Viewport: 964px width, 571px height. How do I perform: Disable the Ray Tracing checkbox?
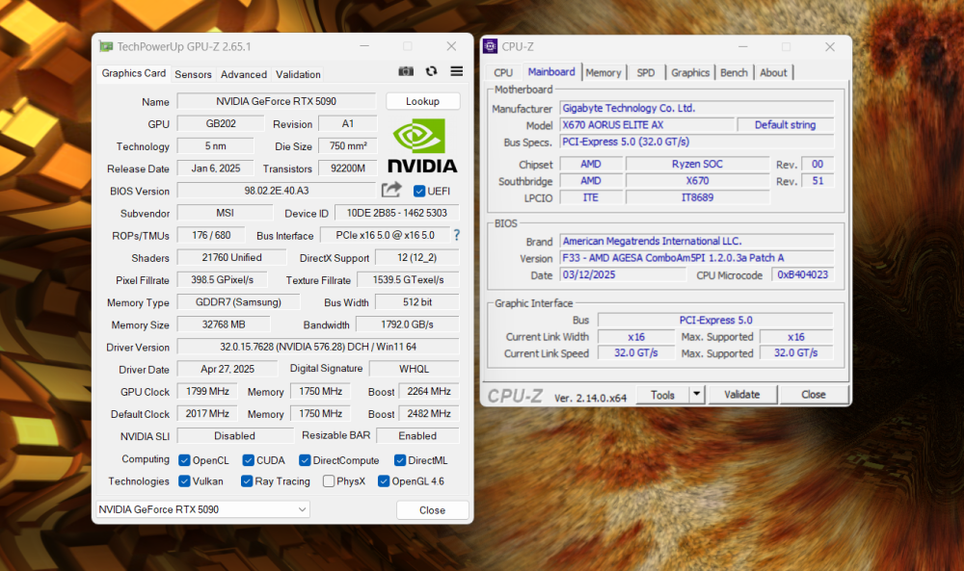pos(246,481)
